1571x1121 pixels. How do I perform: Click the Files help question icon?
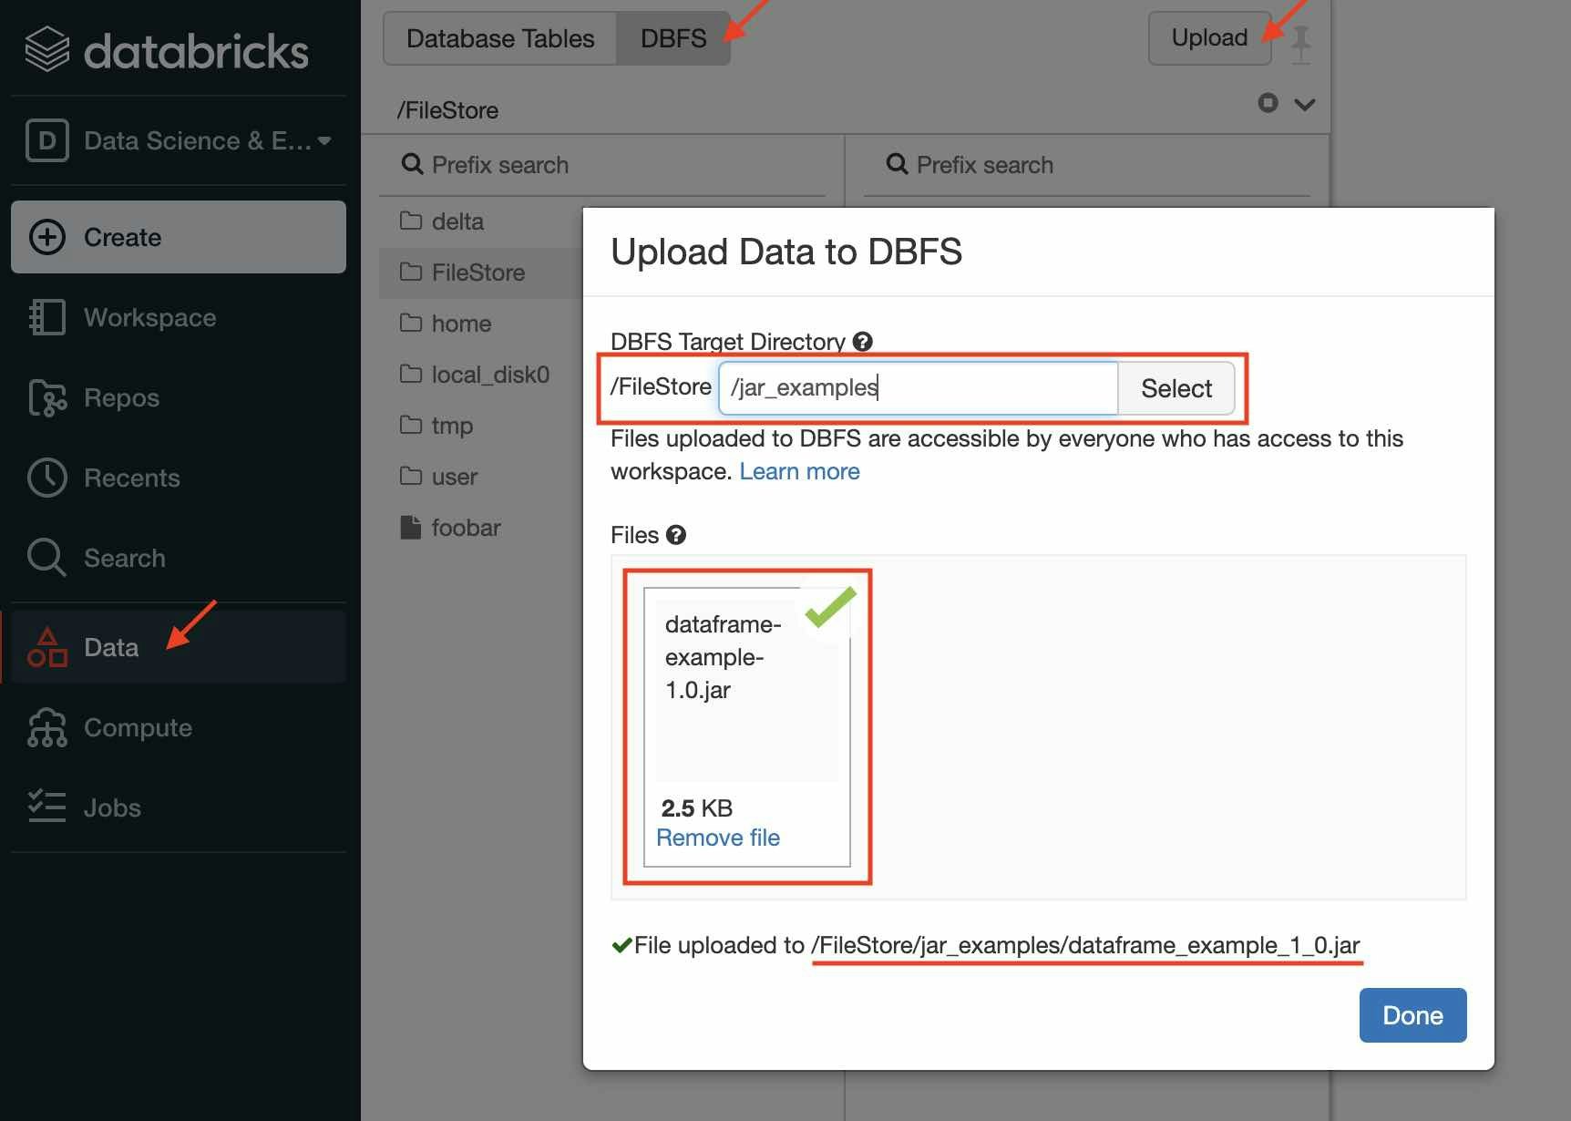pyautogui.click(x=675, y=535)
